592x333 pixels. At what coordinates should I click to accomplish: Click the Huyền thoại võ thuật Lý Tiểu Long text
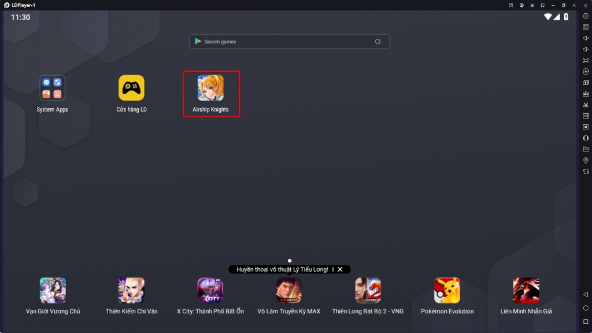click(282, 269)
